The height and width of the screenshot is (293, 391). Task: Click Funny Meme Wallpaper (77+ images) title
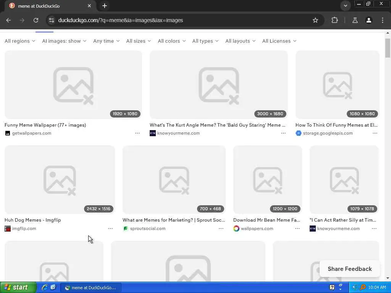(45, 125)
